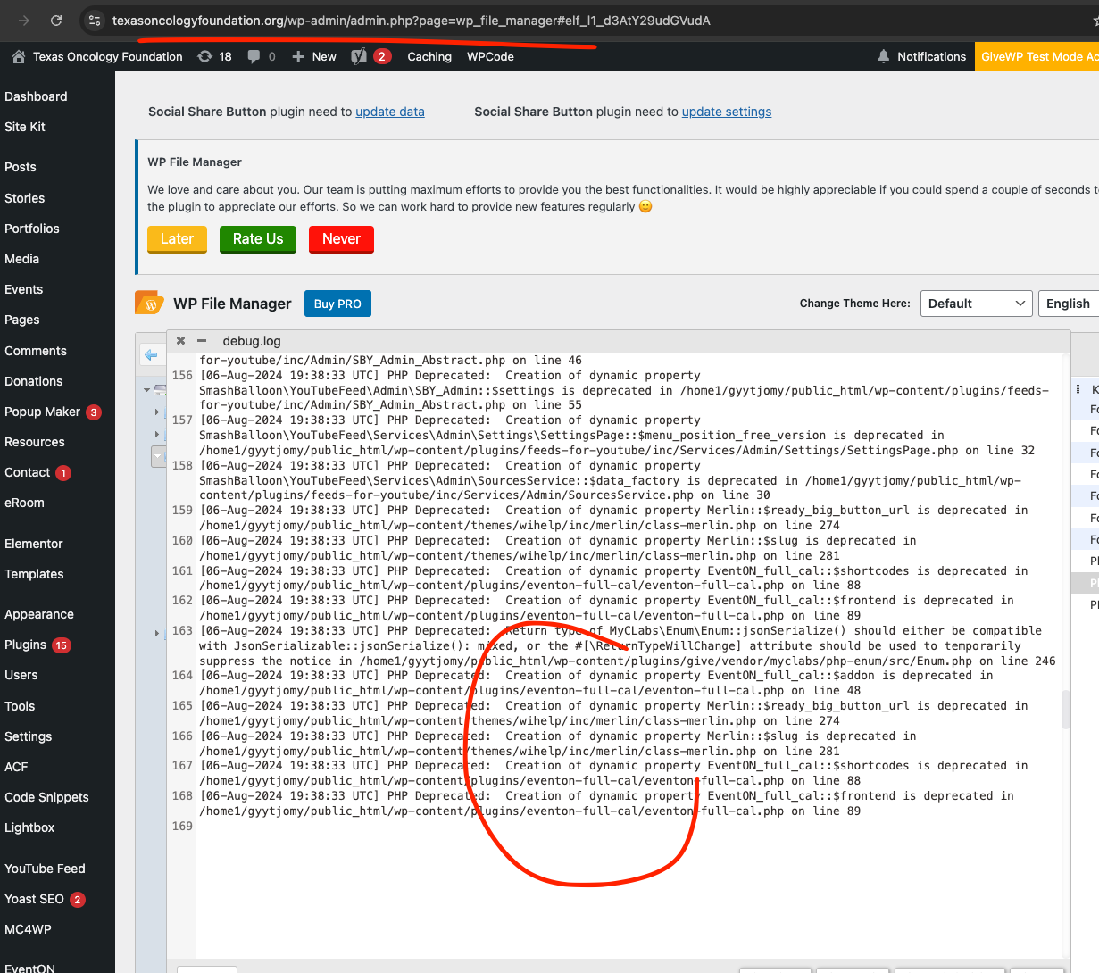Click line number 163 in debug.log

(182, 630)
